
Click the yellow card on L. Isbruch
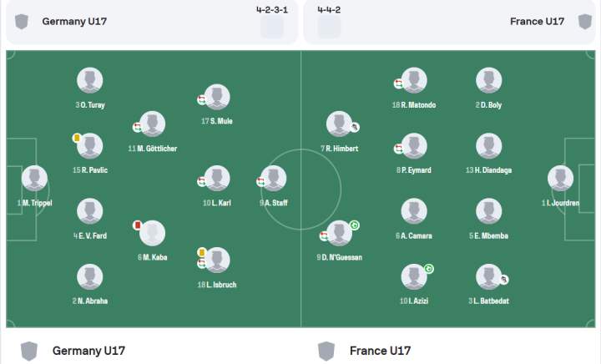click(x=202, y=251)
